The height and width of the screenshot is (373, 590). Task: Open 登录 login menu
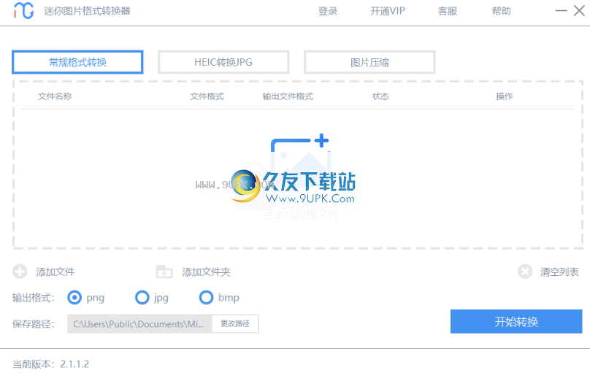pyautogui.click(x=327, y=11)
